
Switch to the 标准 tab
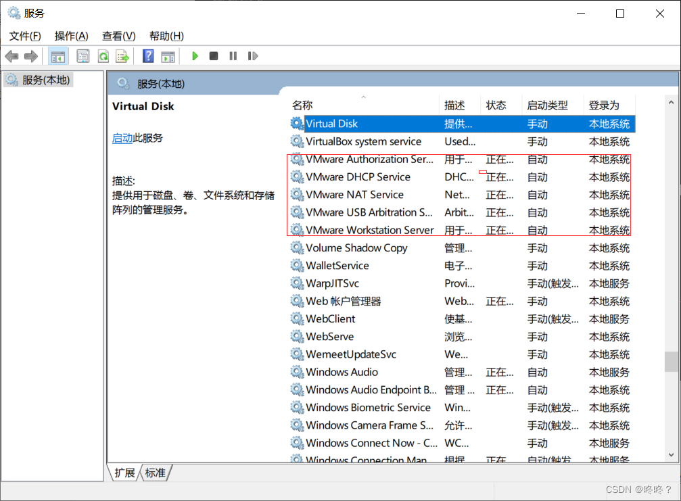point(155,473)
